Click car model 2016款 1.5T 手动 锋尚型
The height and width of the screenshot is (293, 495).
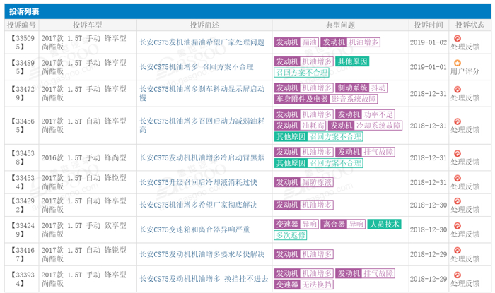click(x=83, y=157)
